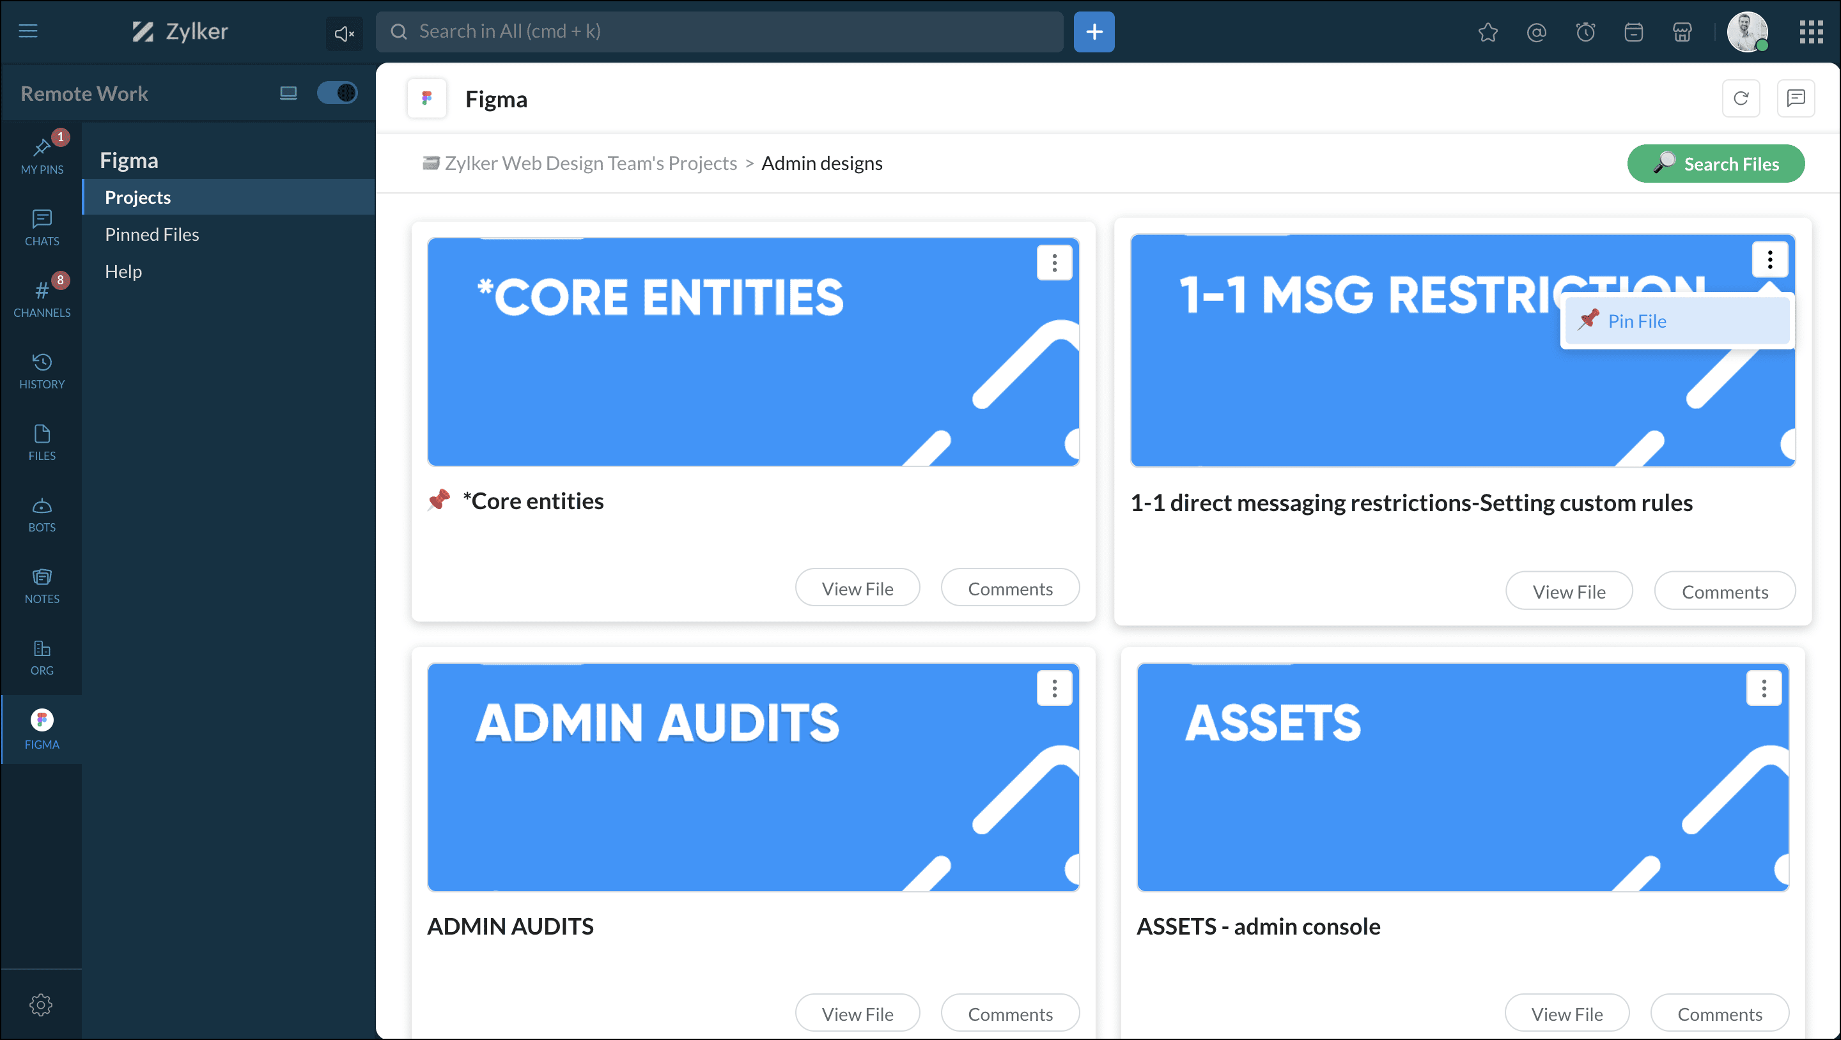Open Pinned Files in Figma sidebar
This screenshot has width=1841, height=1040.
pos(151,234)
